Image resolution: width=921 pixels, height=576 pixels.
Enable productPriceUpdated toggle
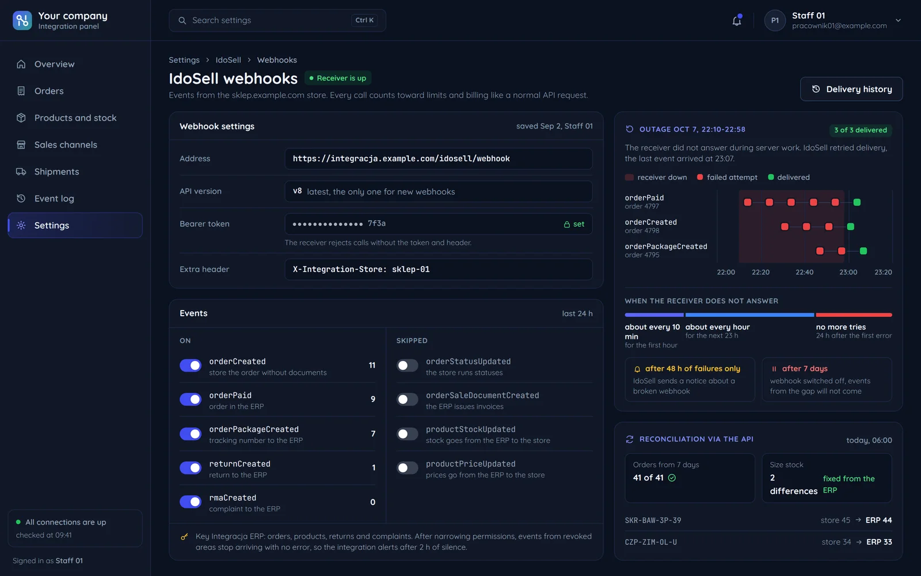(x=408, y=468)
